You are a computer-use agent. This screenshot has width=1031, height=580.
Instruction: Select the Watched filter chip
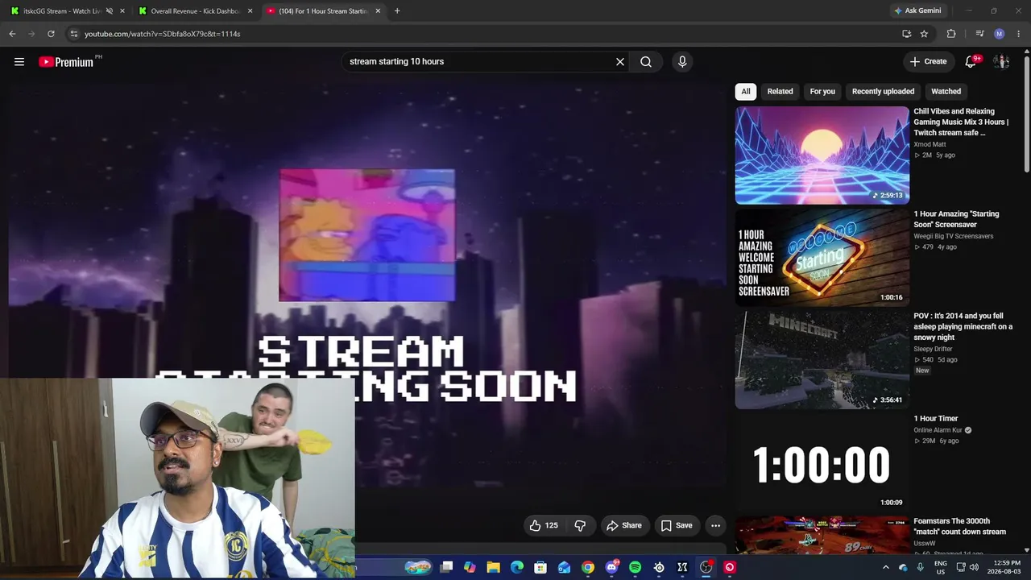[x=946, y=91]
